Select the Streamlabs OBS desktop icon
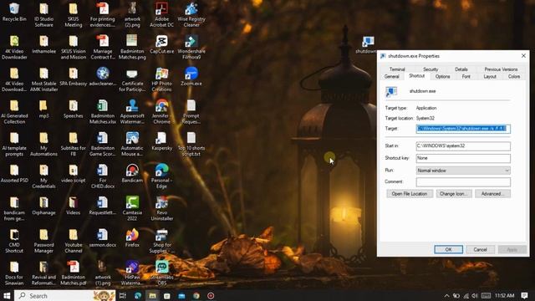 161,273
